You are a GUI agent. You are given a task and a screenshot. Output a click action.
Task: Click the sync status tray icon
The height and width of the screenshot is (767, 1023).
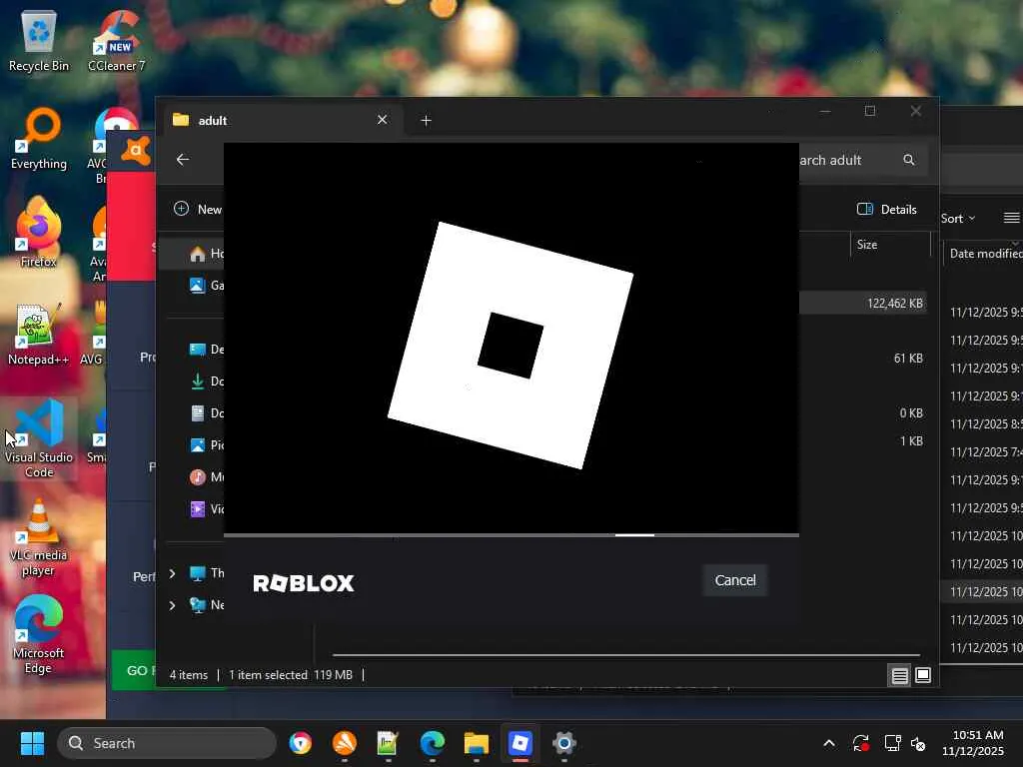click(x=860, y=743)
